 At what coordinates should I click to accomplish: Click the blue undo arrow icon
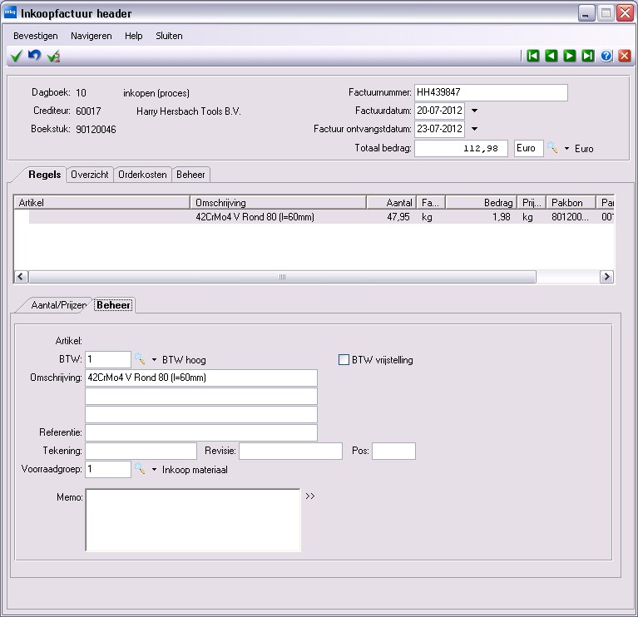[x=35, y=55]
